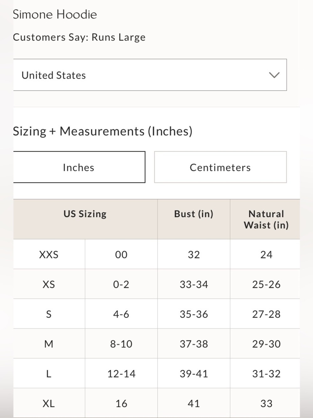The width and height of the screenshot is (313, 418).
Task: Click the Sizing + Measurements (Inches) heading
Action: 102,131
